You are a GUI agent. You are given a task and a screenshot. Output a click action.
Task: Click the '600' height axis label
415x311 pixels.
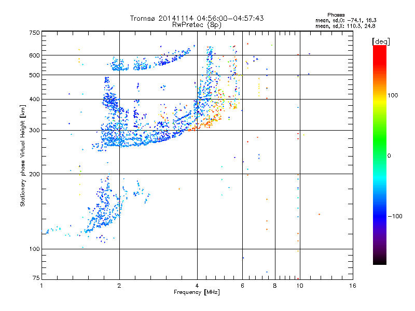(34, 55)
